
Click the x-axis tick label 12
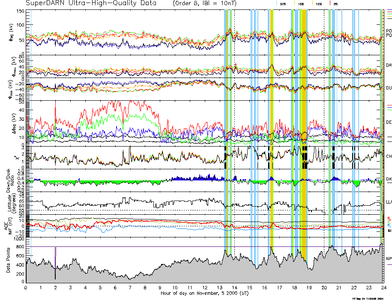coord(204,288)
